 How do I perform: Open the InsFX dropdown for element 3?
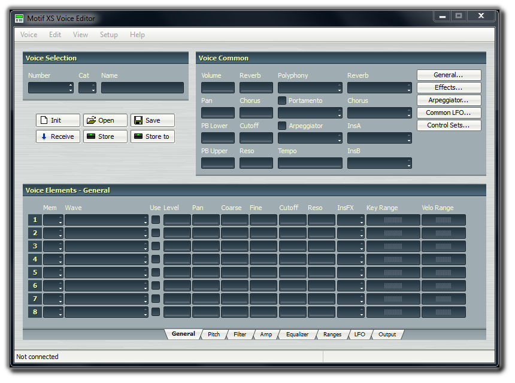tap(351, 246)
